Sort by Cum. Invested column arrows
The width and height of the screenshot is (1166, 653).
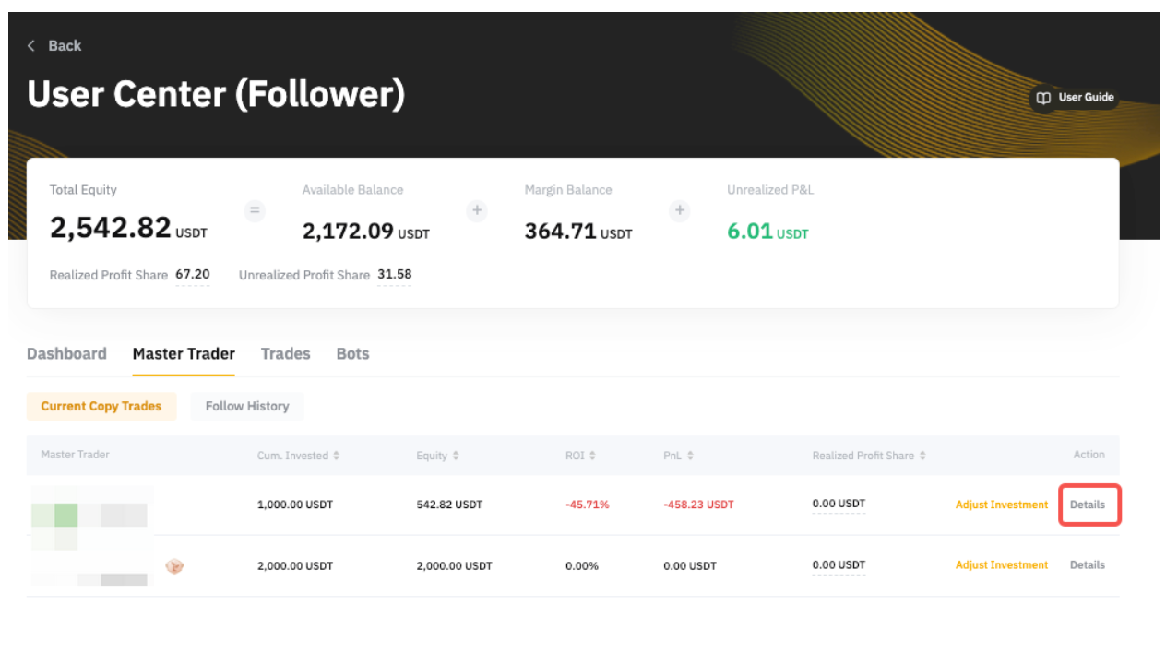click(x=336, y=456)
